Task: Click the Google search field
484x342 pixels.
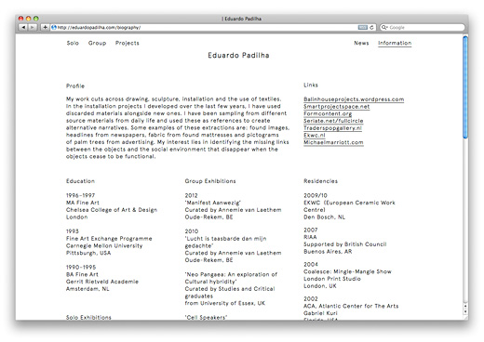Action: pos(423,27)
